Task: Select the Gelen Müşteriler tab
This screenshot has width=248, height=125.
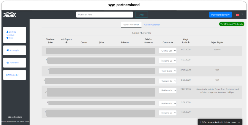Action: tap(131, 25)
